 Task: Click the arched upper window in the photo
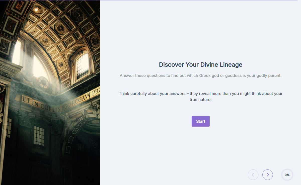tap(82, 65)
